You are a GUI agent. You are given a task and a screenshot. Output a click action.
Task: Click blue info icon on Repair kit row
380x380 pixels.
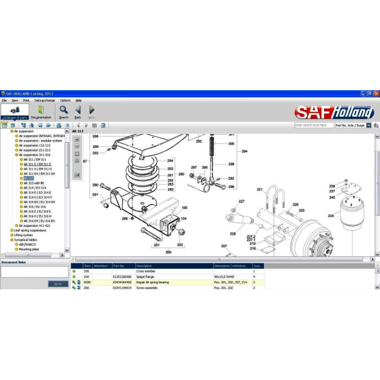click(x=79, y=282)
